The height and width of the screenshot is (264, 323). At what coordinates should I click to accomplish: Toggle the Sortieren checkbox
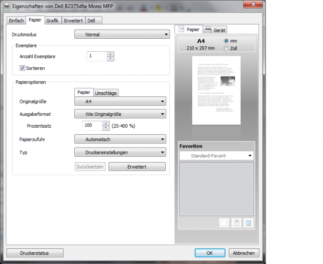coord(23,68)
